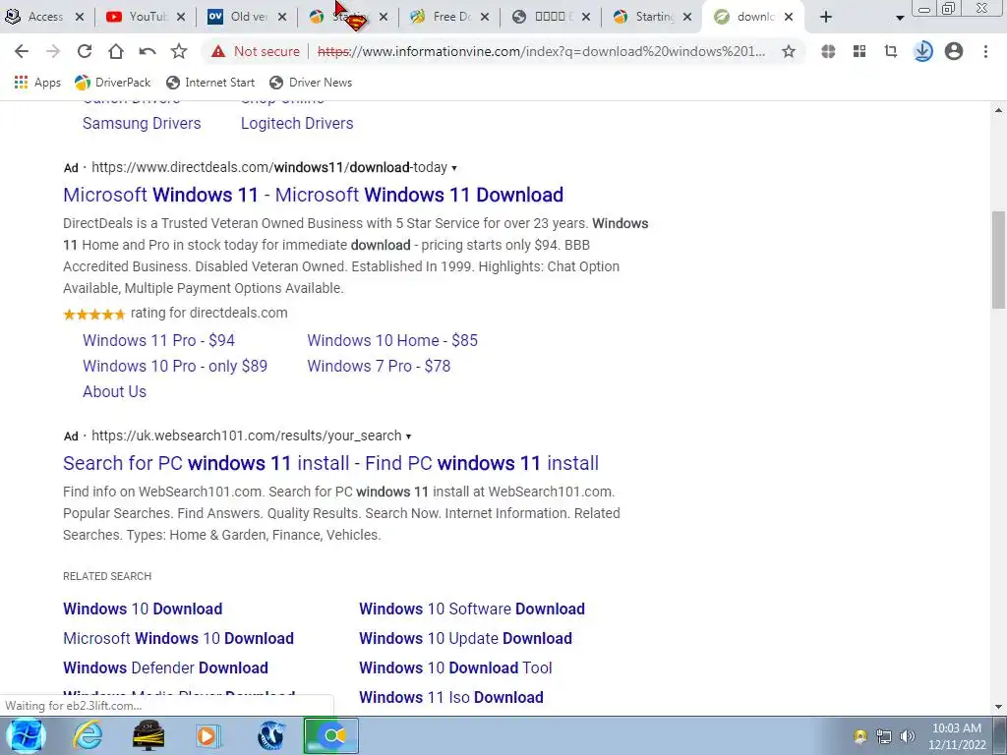Click the five-star rating for directdeals.com
This screenshot has width=1007, height=755.
tap(93, 314)
